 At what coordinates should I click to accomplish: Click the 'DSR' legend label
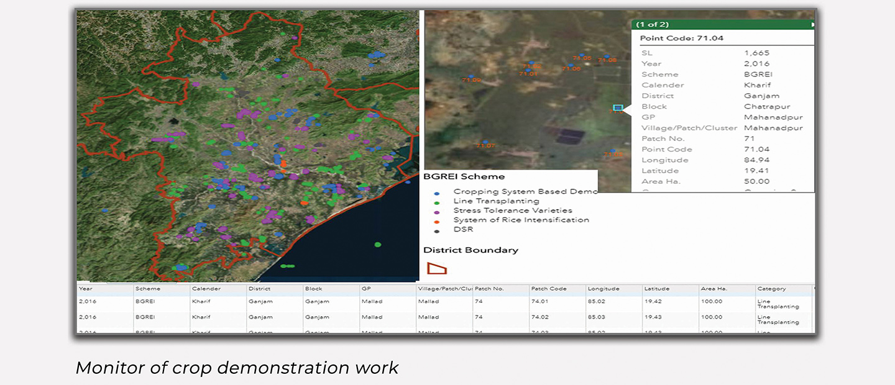463,229
